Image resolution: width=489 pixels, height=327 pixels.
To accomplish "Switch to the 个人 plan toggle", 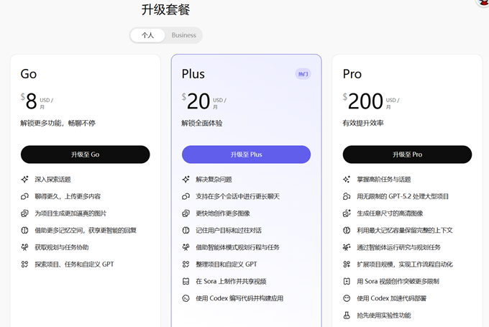I will 147,35.
